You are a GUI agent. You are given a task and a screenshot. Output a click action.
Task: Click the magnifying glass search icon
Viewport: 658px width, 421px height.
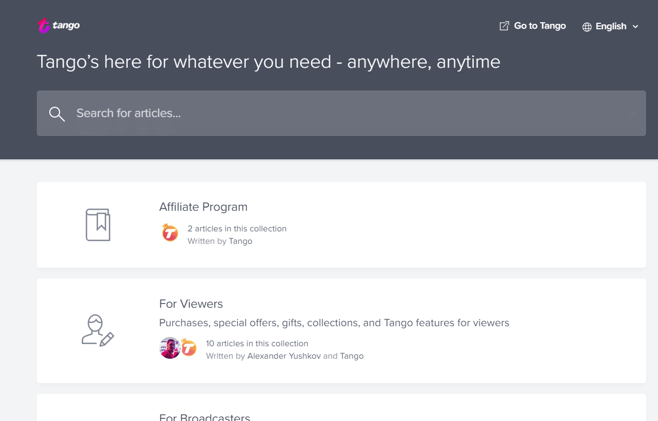click(x=57, y=113)
